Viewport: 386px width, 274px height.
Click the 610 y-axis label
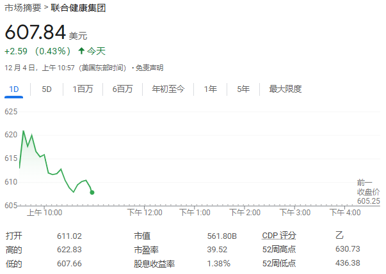11,182
